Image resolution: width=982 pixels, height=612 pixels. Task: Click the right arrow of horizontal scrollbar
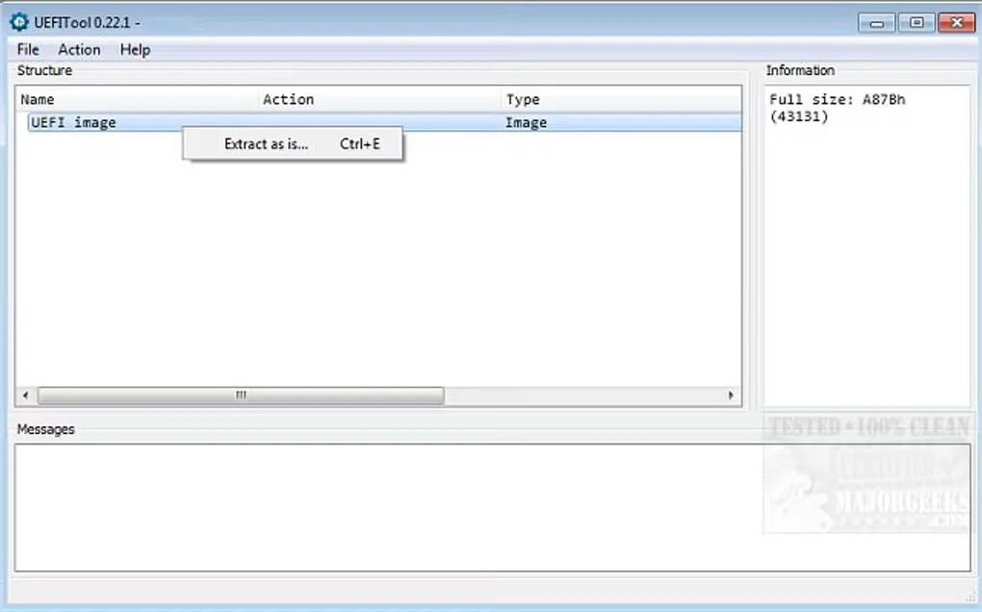coord(731,395)
